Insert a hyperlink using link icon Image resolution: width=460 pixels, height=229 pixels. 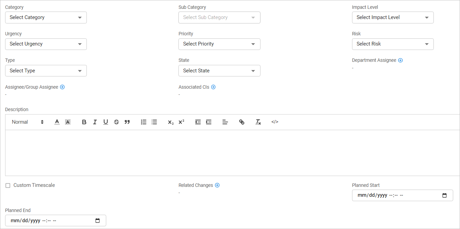click(242, 122)
